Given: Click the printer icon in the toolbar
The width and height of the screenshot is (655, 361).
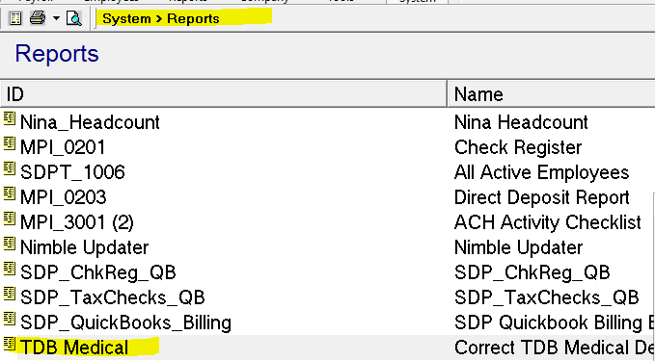Looking at the screenshot, I should [38, 18].
